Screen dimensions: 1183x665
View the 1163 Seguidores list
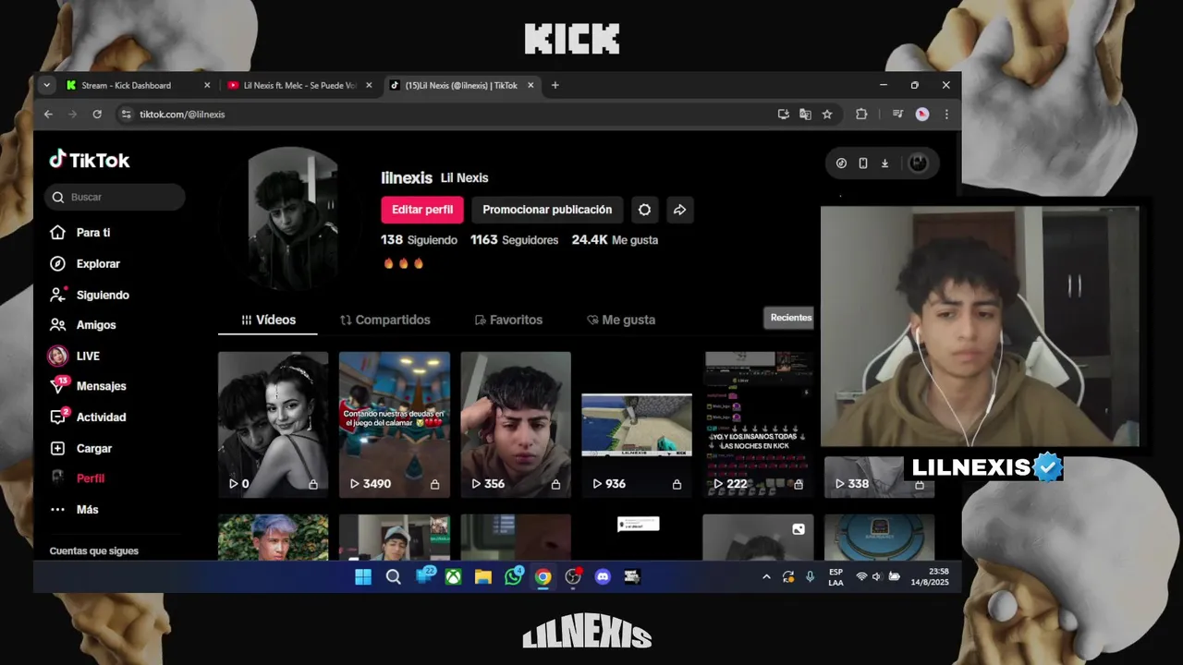click(514, 240)
